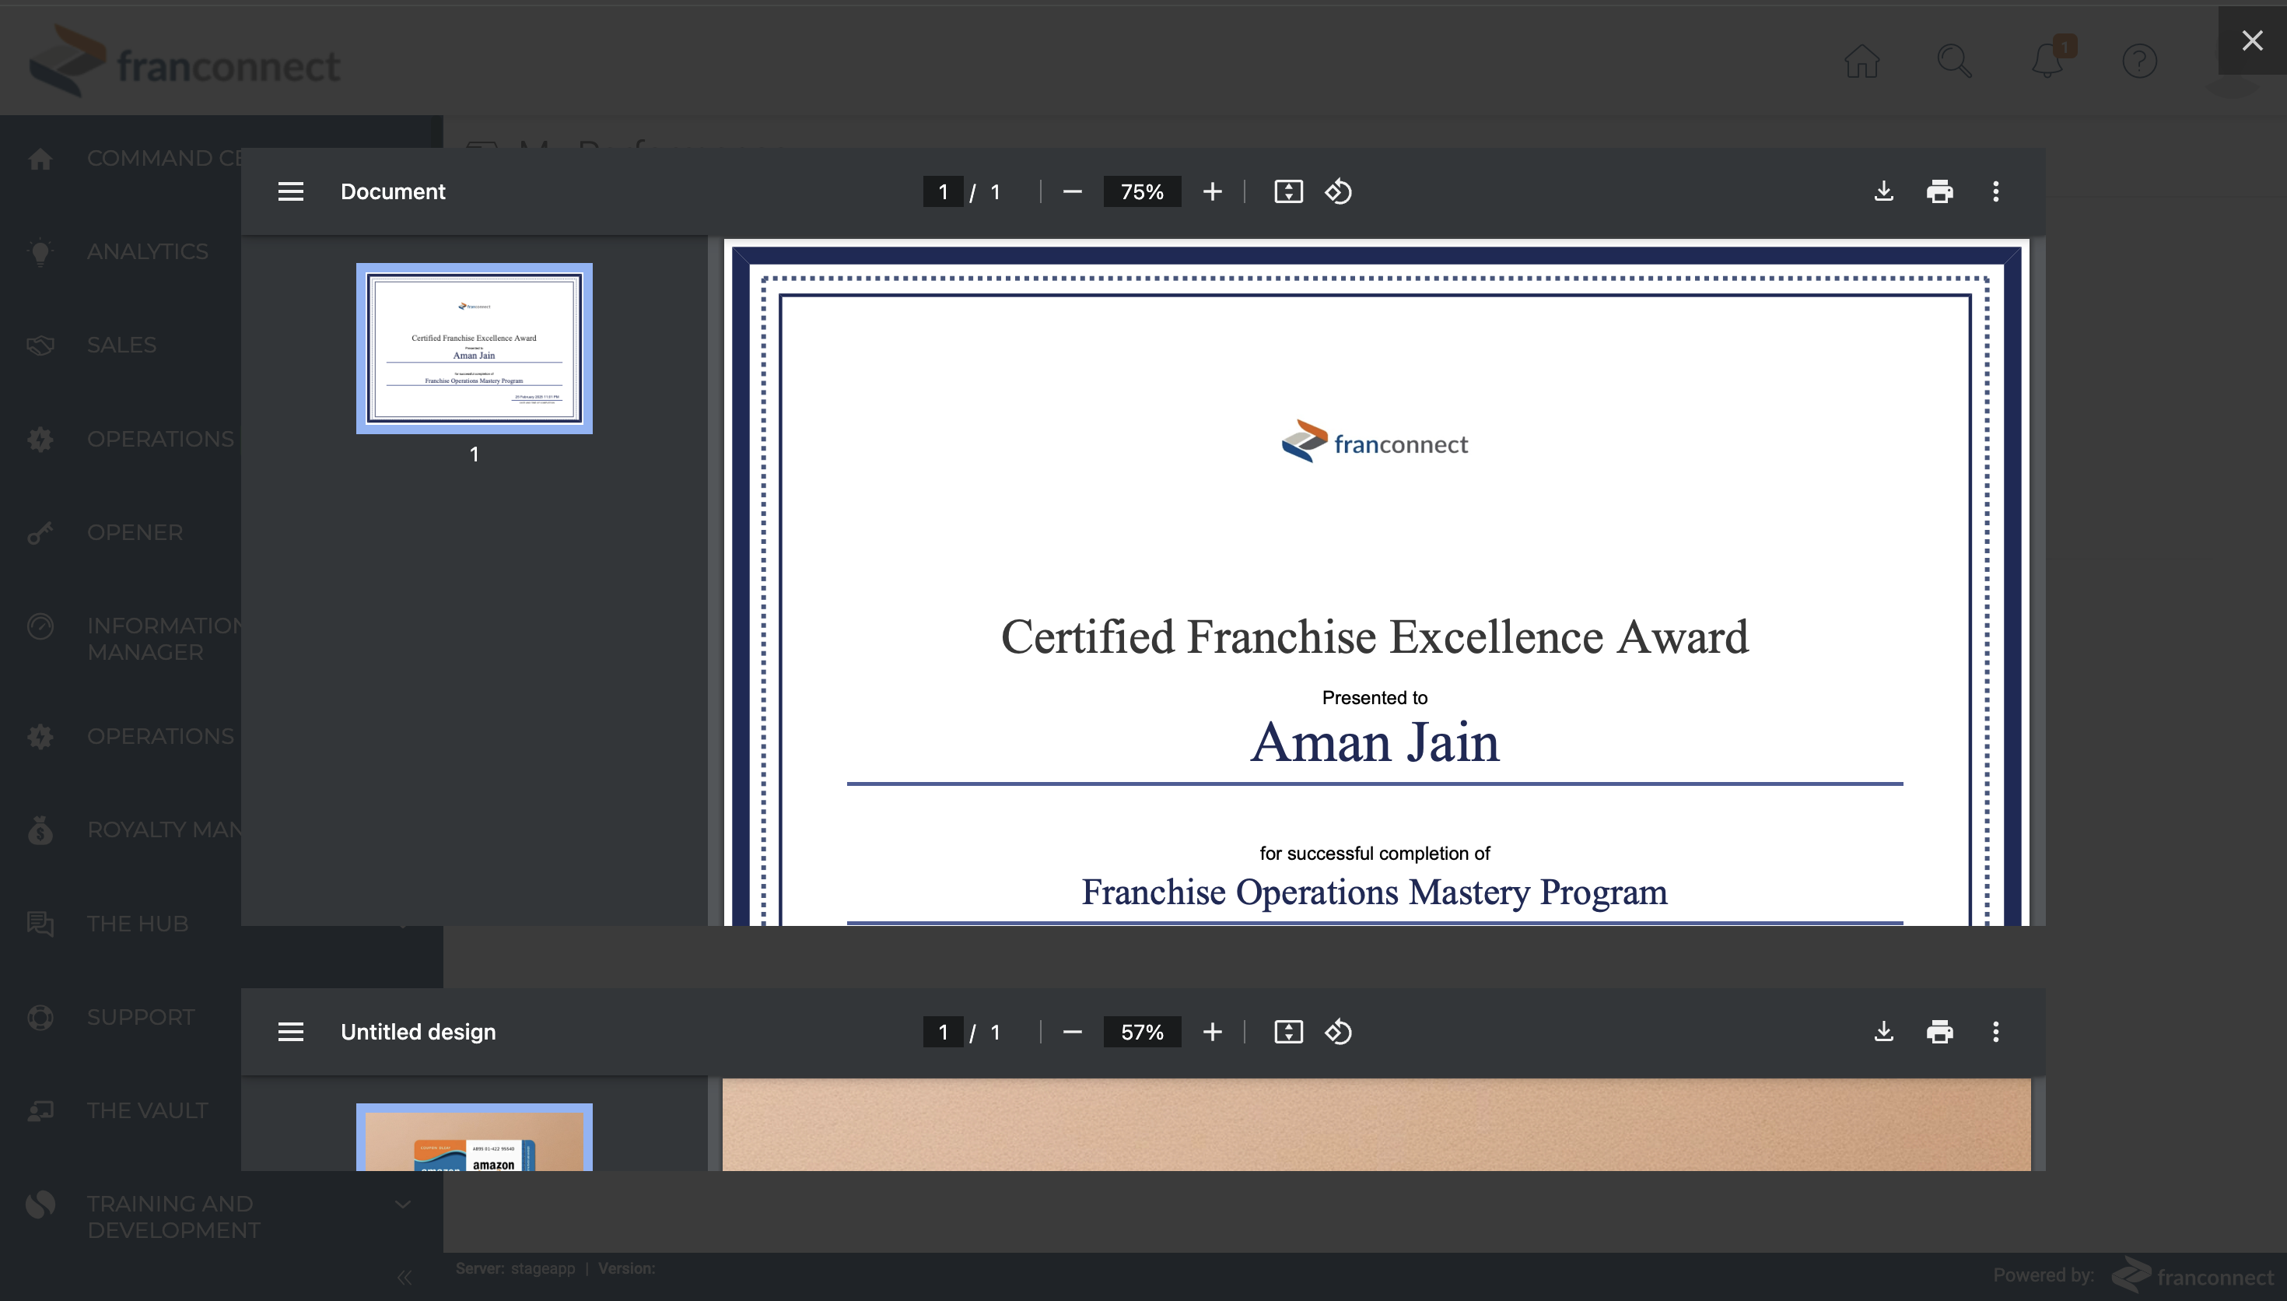
Task: Zoom out in Document viewer
Action: click(1073, 191)
